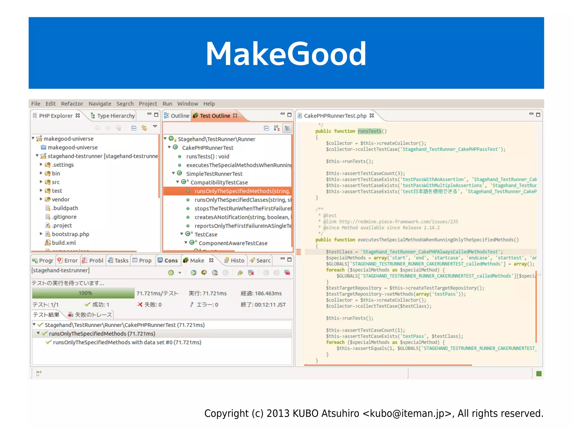Click the link-with-editor icon in PHP Explorer
Viewport: 573px width, 429px height.
[144, 128]
